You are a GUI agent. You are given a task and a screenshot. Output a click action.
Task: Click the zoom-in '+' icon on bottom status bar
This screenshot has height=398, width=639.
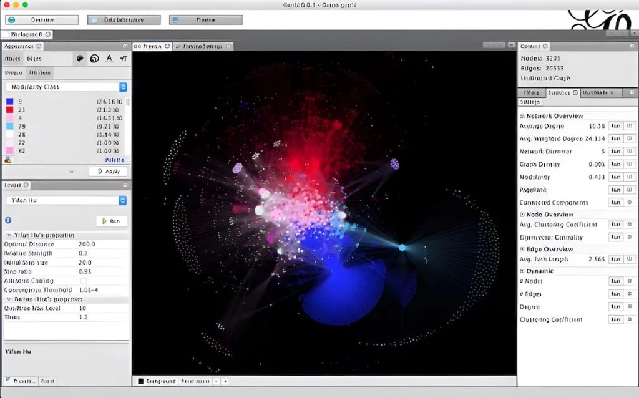tap(225, 381)
